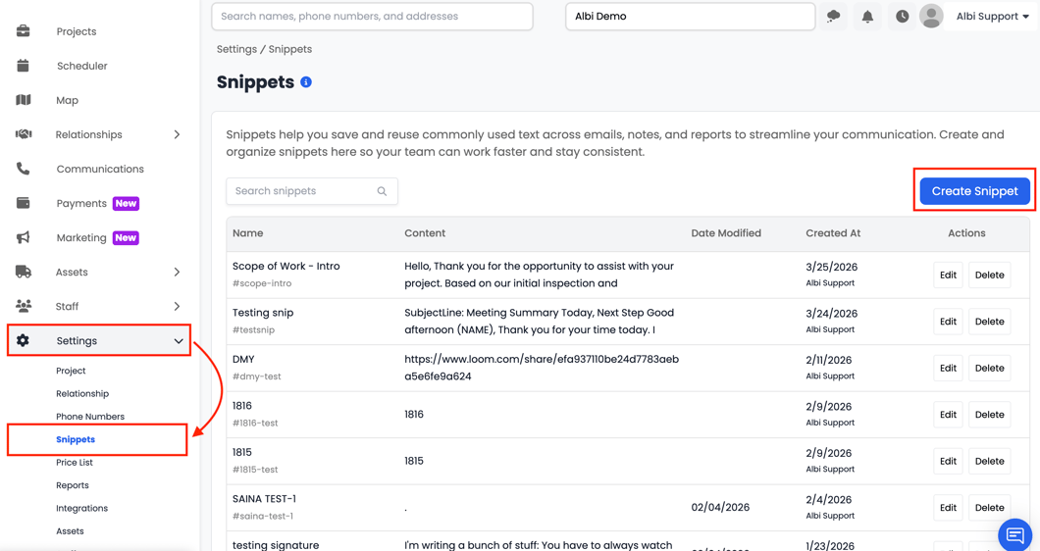Viewport: 1040px width, 551px height.
Task: Click the #scope-intro tag text
Action: [x=262, y=283]
